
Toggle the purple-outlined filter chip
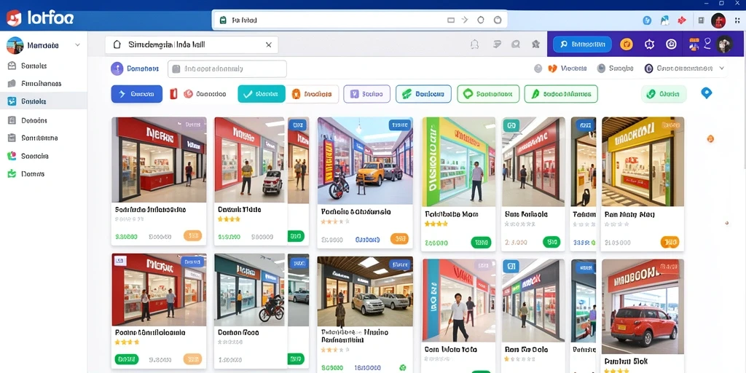pyautogui.click(x=367, y=94)
